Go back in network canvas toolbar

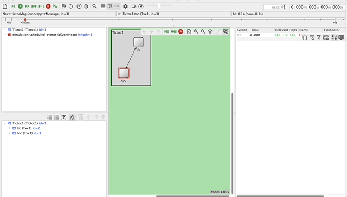click(x=144, y=31)
